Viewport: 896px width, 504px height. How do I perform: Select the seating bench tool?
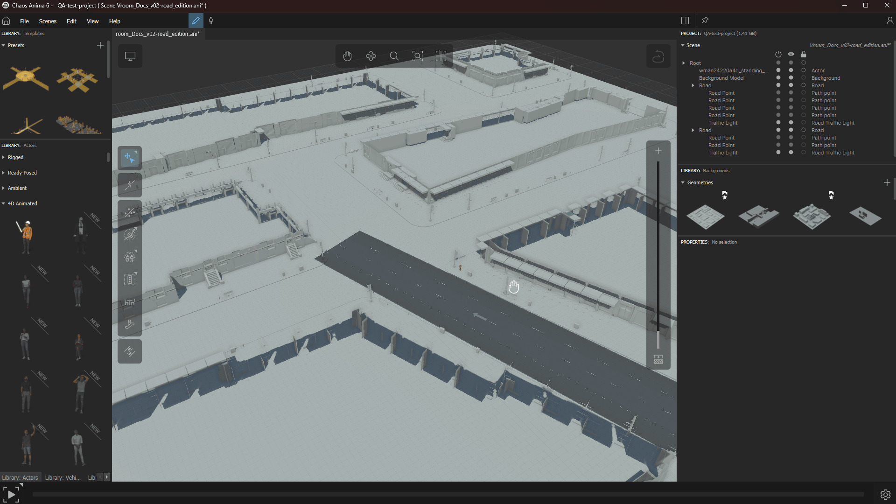point(130,302)
